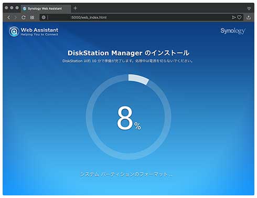The width and height of the screenshot is (257, 198).
Task: Click the Helping You to Connect tagline
Action: click(39, 35)
